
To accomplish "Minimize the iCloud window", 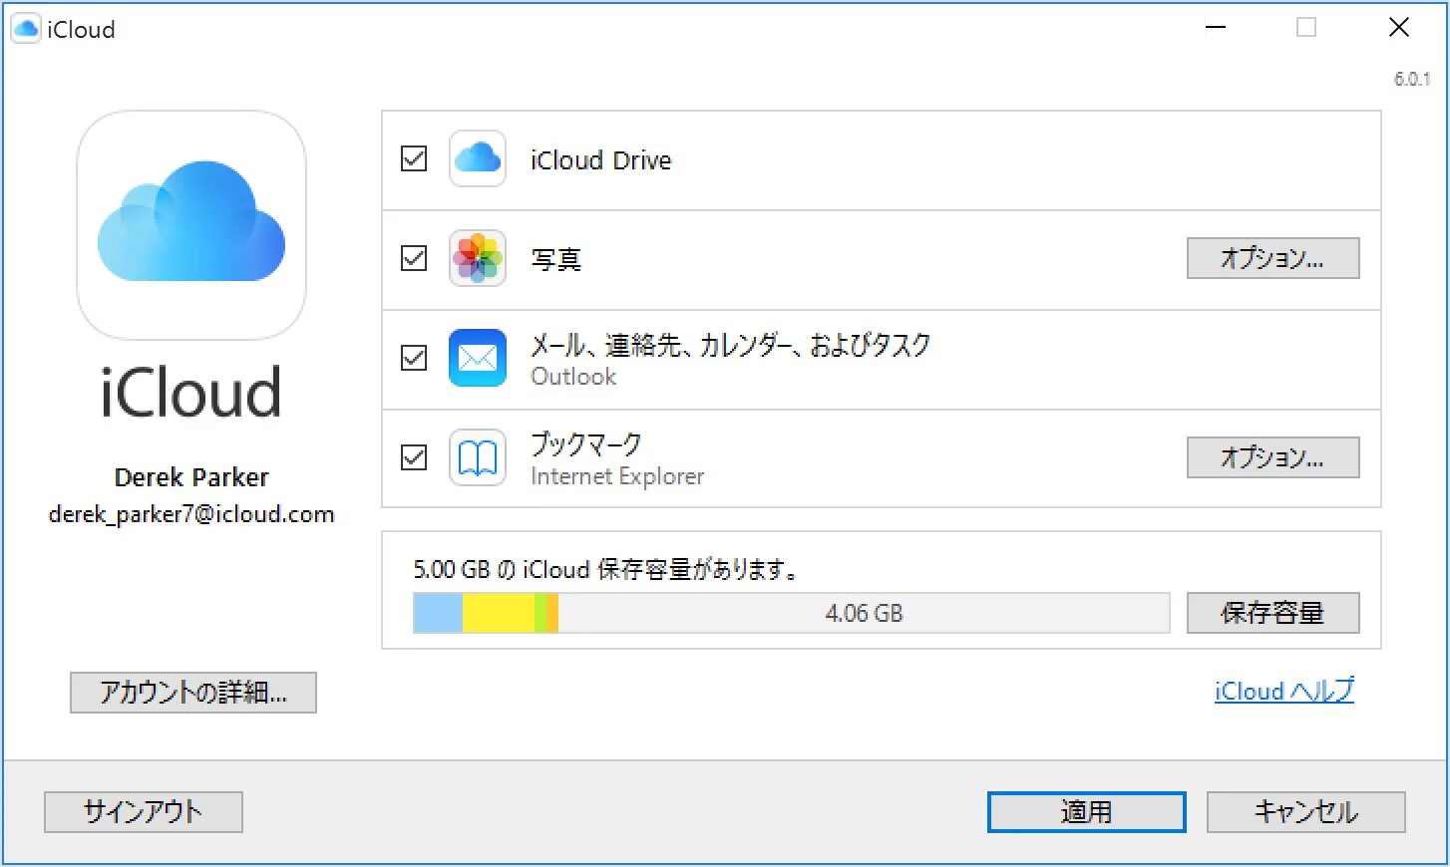I will (x=1216, y=28).
